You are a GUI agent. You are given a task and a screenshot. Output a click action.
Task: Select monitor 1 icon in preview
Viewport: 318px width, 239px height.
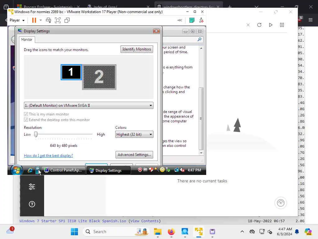71,72
